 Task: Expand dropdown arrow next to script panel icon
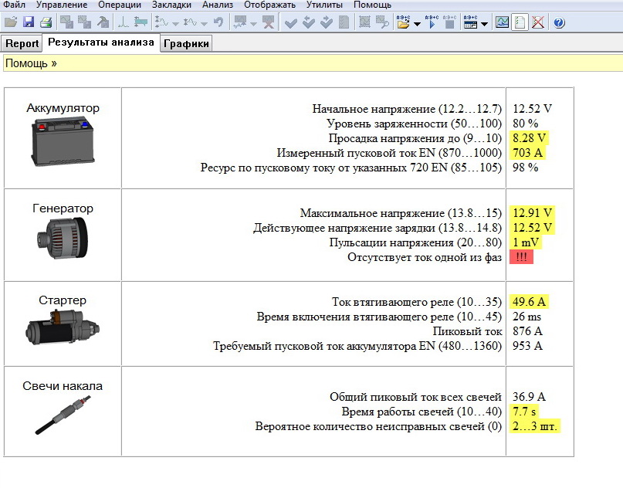click(484, 24)
